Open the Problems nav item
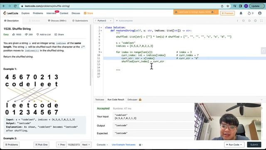Viewport: 266px width, 150px height. pyautogui.click(x=38, y=13)
